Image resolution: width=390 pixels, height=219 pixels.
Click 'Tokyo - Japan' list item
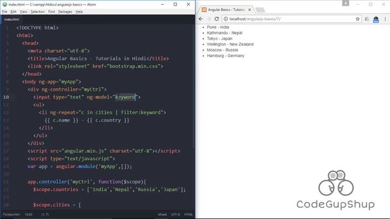tap(219, 38)
